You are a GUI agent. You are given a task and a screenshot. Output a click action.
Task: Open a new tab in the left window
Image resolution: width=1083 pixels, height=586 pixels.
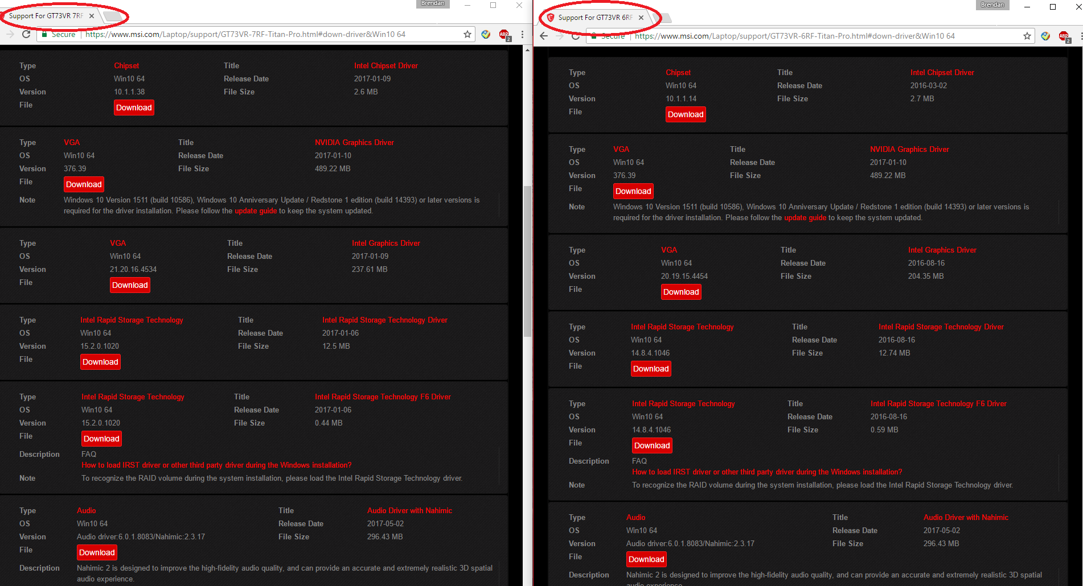[112, 16]
